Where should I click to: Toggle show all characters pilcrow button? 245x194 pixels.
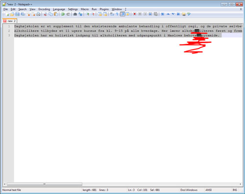[x=117, y=14]
